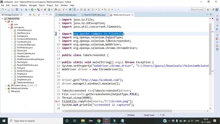Click the Last Edit Location icon
This screenshot has width=220, height=124.
(105, 10)
